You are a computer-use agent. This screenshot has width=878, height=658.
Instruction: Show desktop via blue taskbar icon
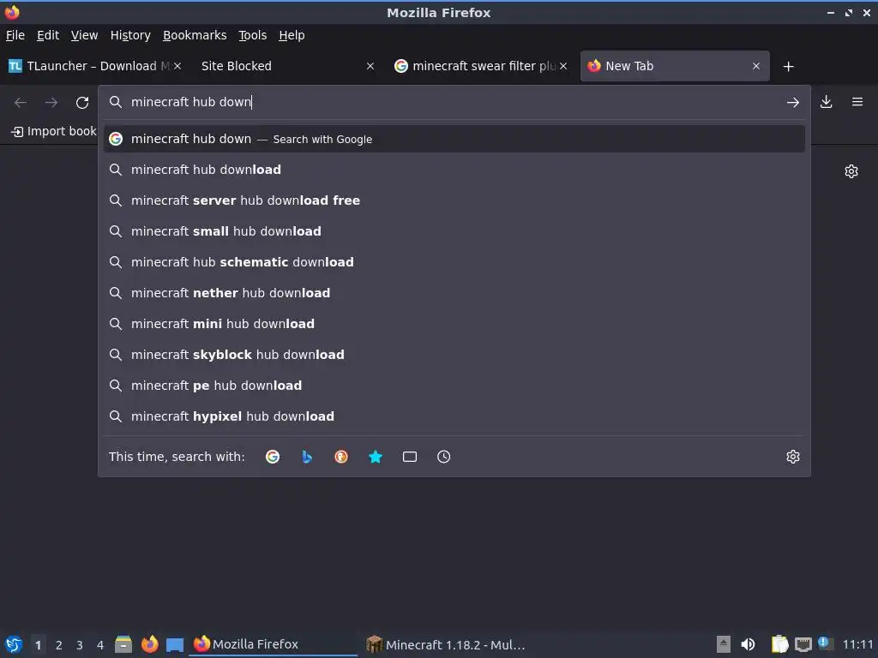tap(175, 644)
